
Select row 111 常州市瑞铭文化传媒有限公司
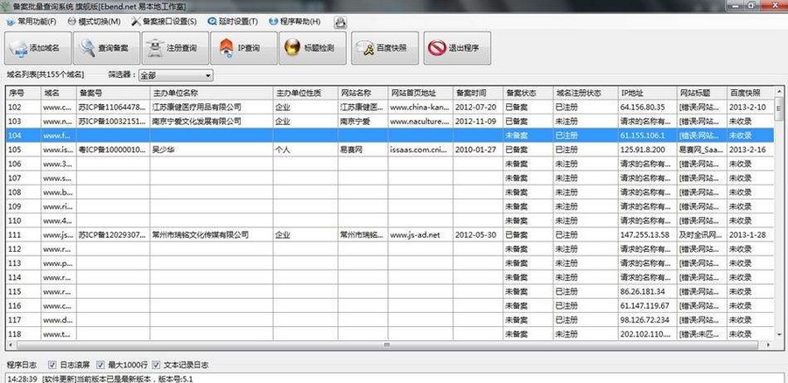pos(390,234)
